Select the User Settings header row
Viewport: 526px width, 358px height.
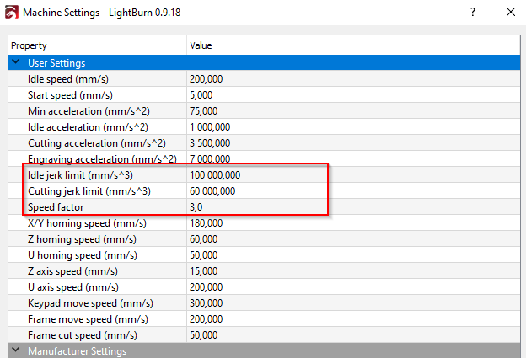pyautogui.click(x=264, y=62)
